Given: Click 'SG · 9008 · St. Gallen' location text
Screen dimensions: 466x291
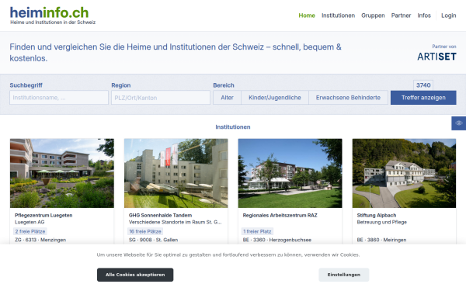Looking at the screenshot, I should coord(153,240).
